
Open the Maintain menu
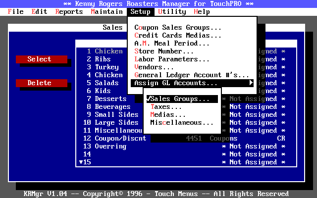(x=107, y=12)
